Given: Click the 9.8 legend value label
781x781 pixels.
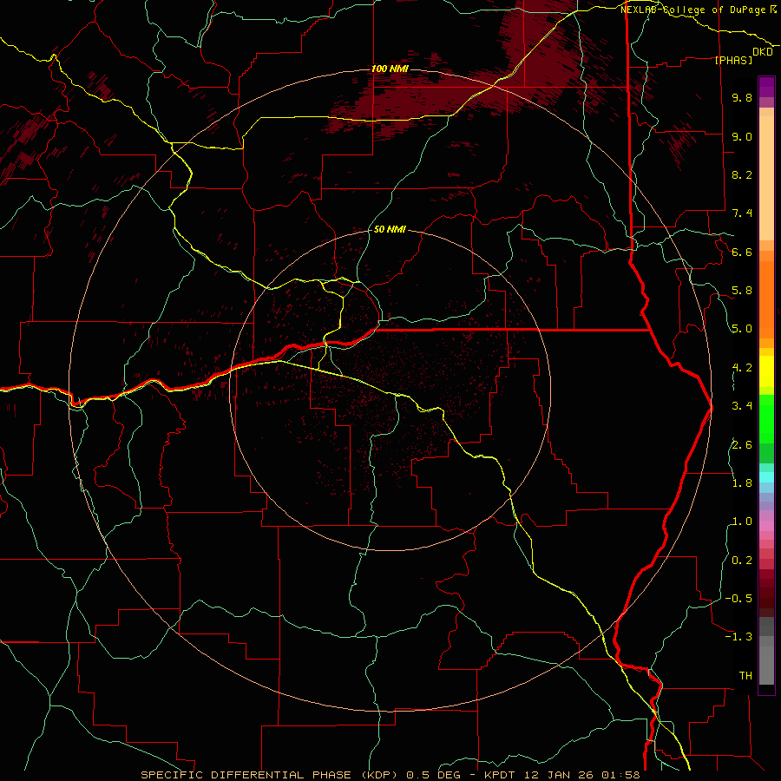Looking at the screenshot, I should (742, 97).
